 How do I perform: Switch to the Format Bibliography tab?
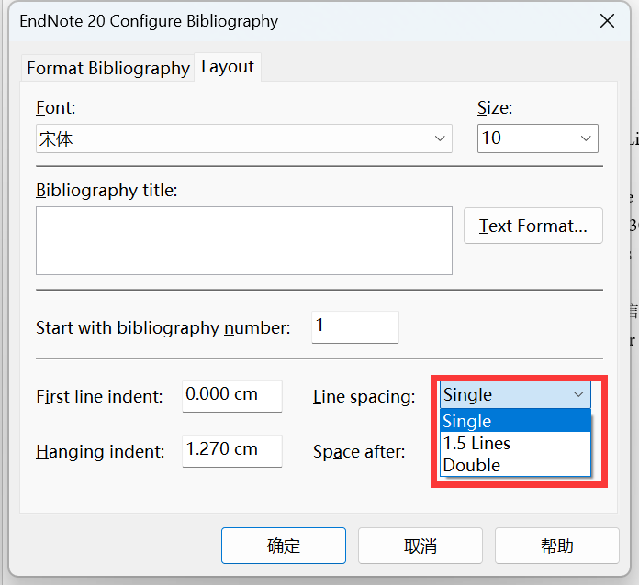pos(108,68)
